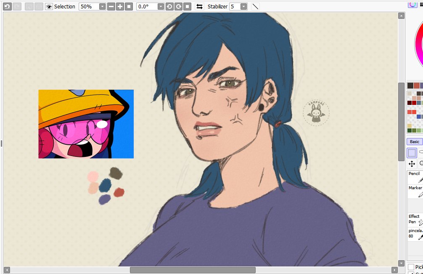Open the zoom percentage dropdown
This screenshot has height=274, width=423.
click(101, 6)
